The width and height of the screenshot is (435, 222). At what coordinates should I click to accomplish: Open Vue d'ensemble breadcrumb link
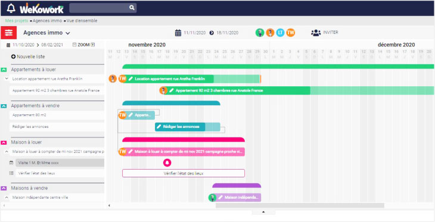point(82,21)
